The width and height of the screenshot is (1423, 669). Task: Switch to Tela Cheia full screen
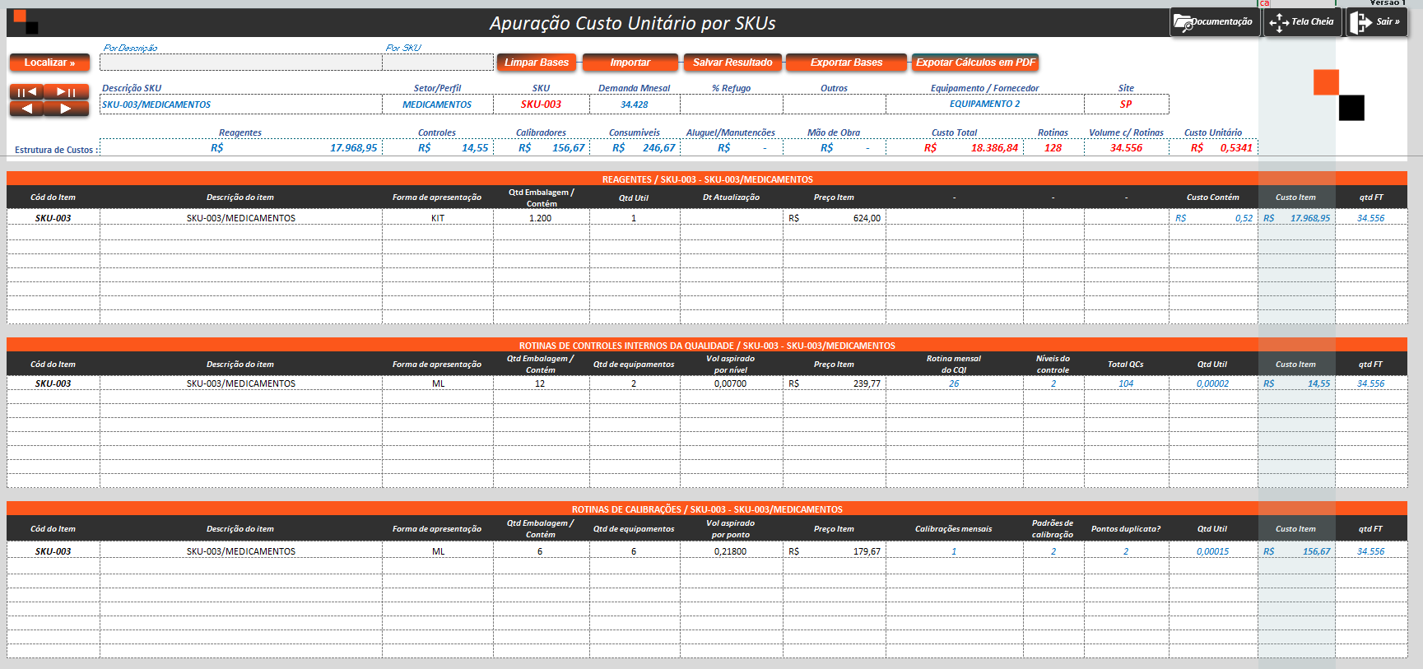1302,22
